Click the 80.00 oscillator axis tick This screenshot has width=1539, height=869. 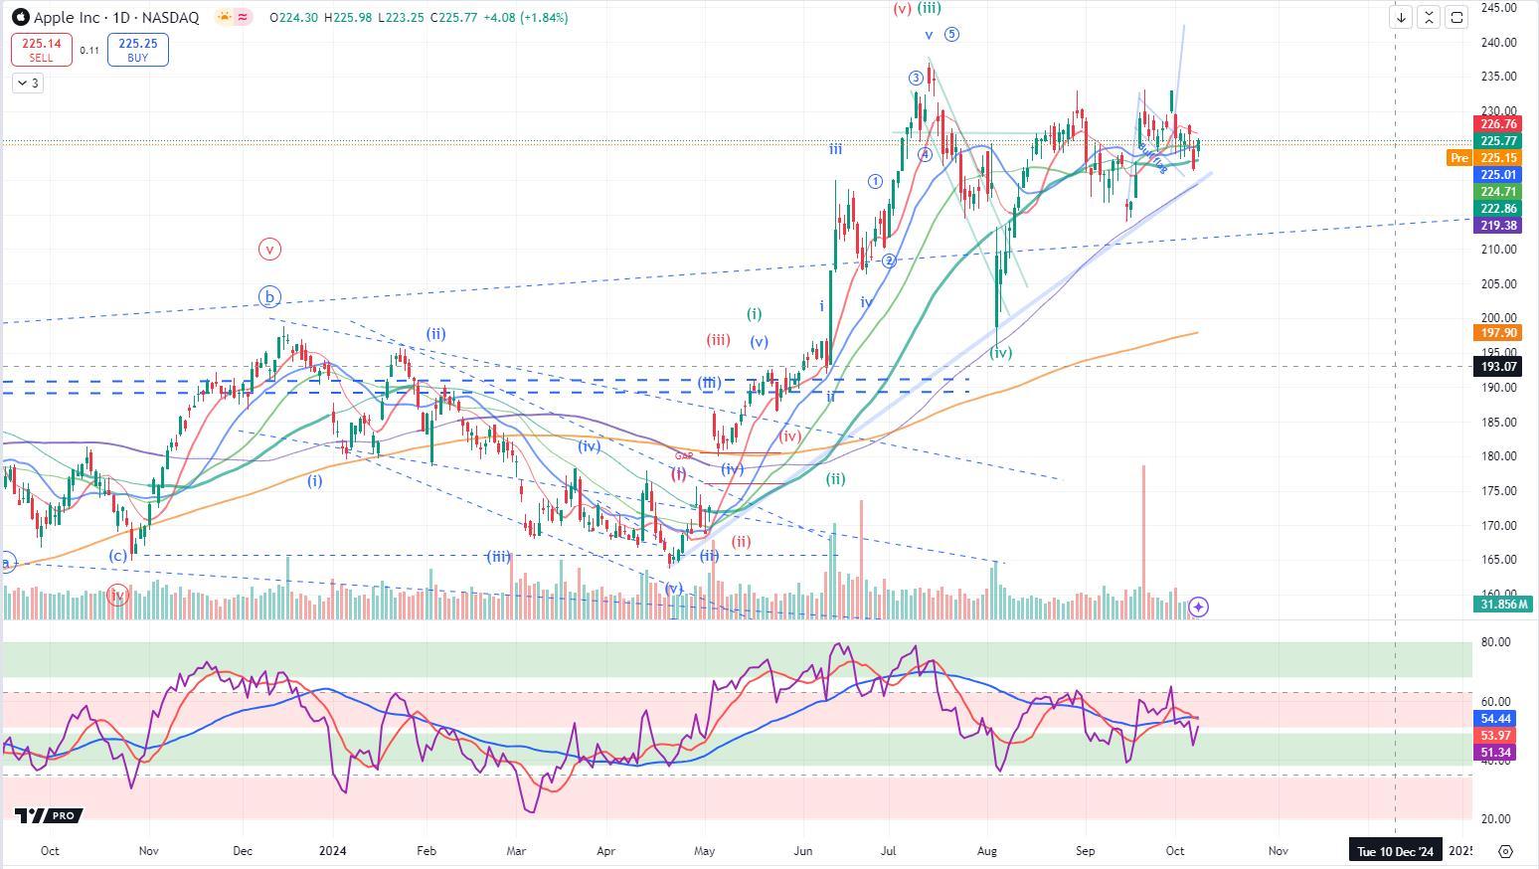click(x=1495, y=642)
